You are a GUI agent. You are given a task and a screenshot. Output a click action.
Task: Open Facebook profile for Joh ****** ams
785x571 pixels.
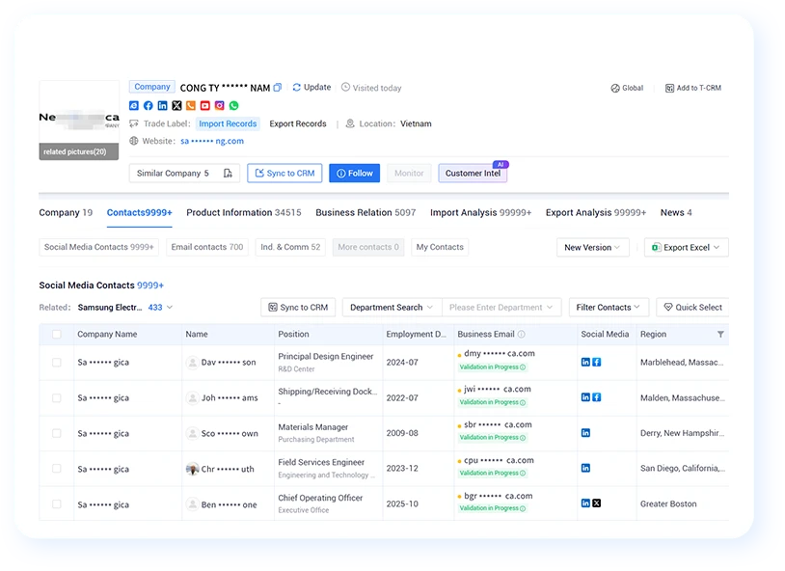[597, 397]
